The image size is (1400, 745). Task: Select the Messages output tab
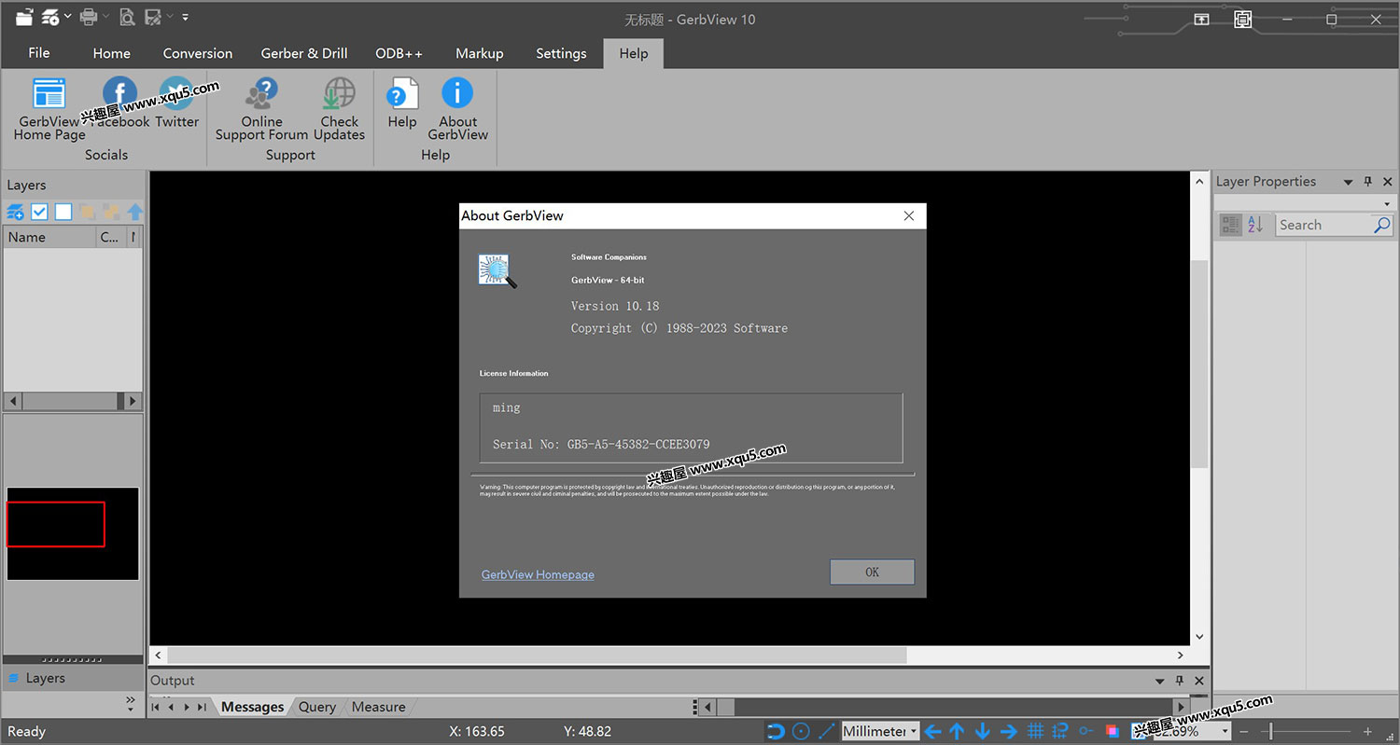(x=252, y=707)
